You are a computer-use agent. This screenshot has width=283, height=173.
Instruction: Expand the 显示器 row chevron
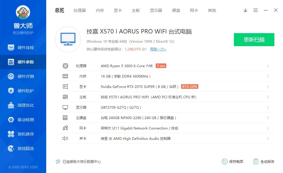point(268,107)
